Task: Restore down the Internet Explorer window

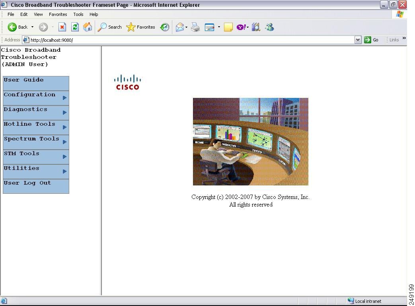Action: [393, 4]
